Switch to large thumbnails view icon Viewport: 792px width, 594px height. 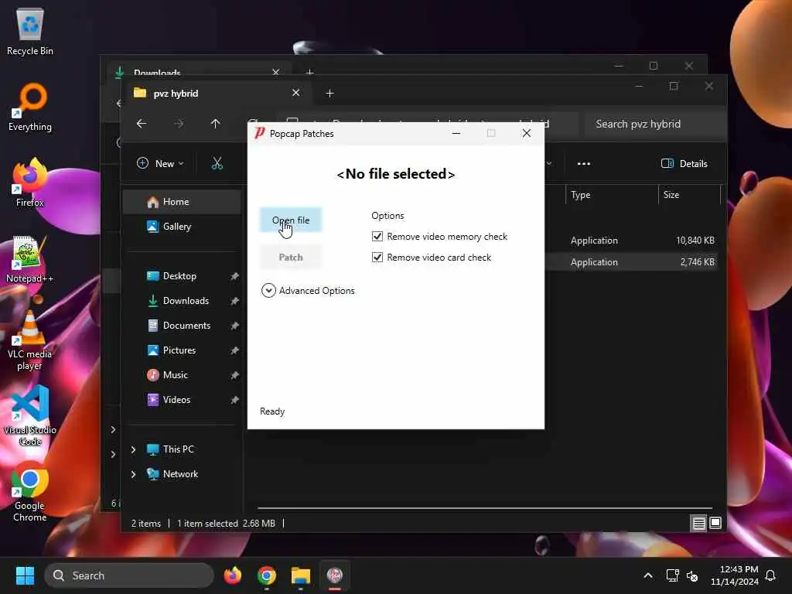pyautogui.click(x=715, y=523)
